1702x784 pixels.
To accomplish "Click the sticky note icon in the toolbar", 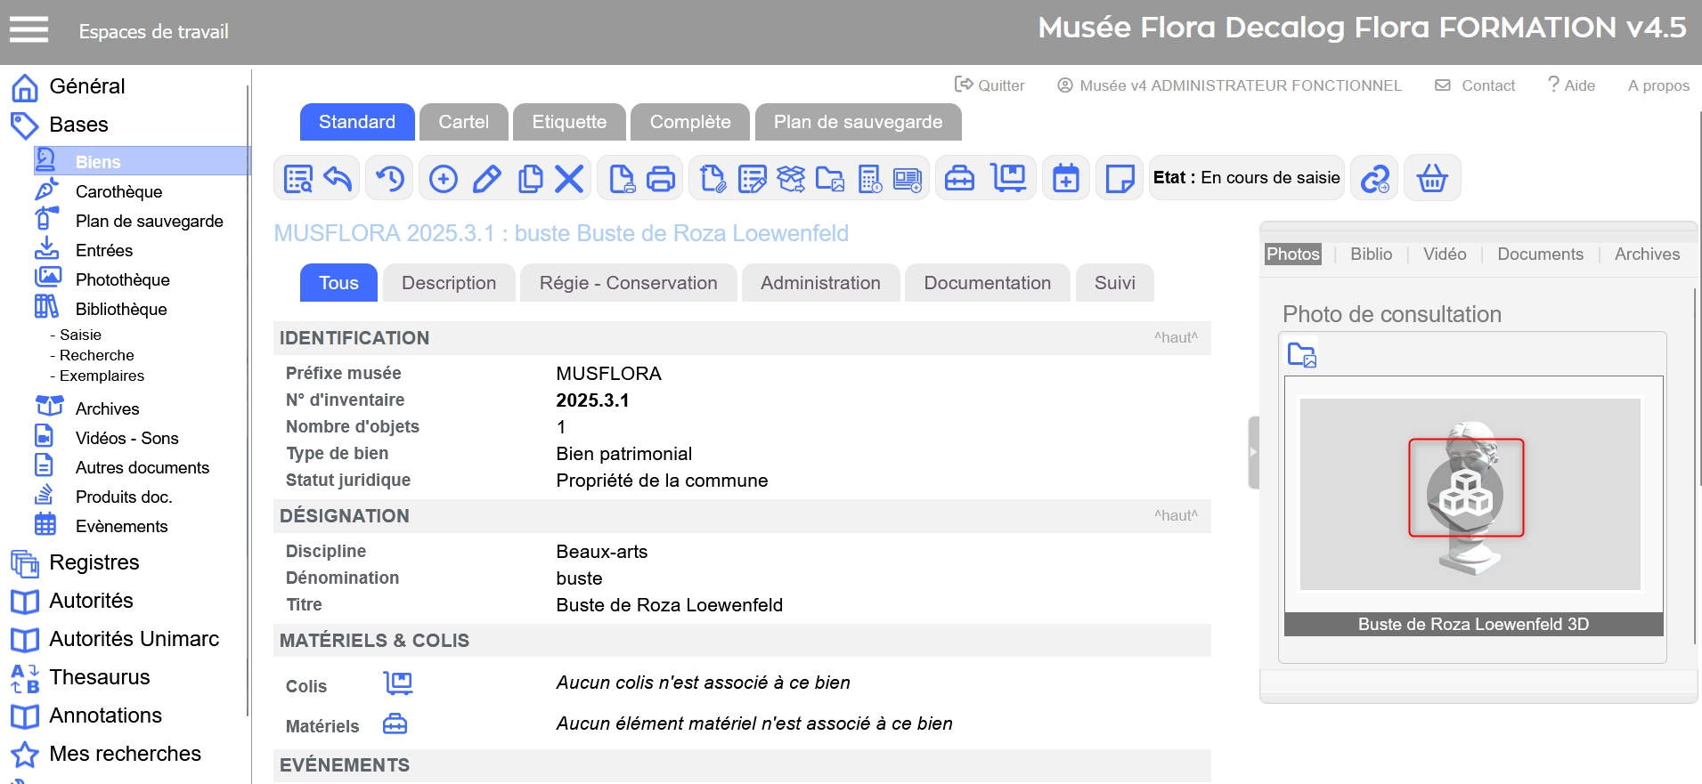I will [1119, 179].
